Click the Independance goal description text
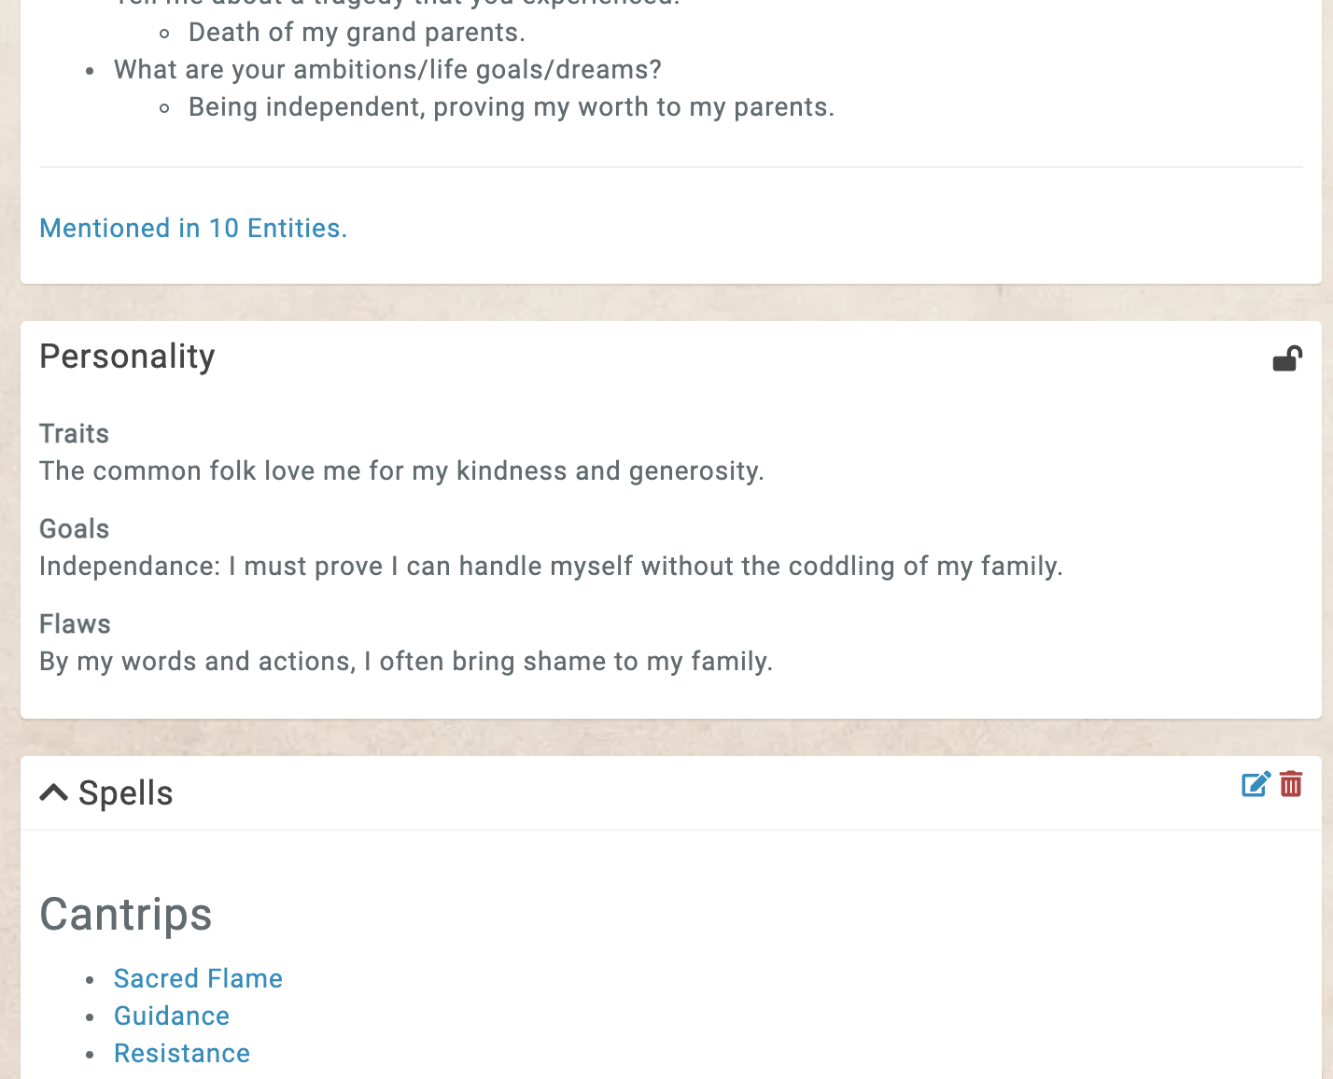Screen dimensions: 1333x1079 click(x=551, y=567)
